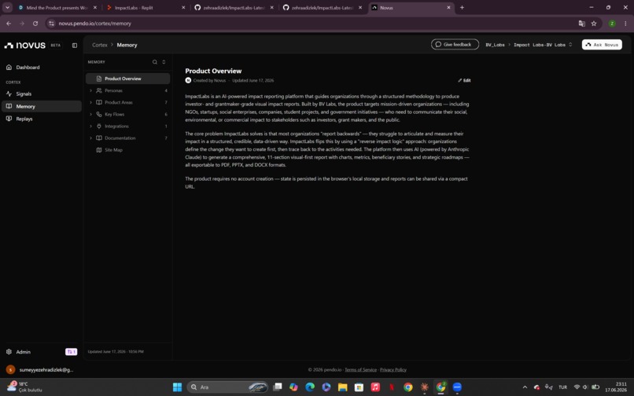This screenshot has width=634, height=396.
Task: Bookmark this page with the star icon
Action: [x=594, y=24]
